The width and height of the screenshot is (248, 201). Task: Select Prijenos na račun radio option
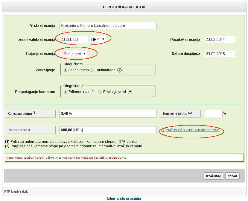pos(66,92)
